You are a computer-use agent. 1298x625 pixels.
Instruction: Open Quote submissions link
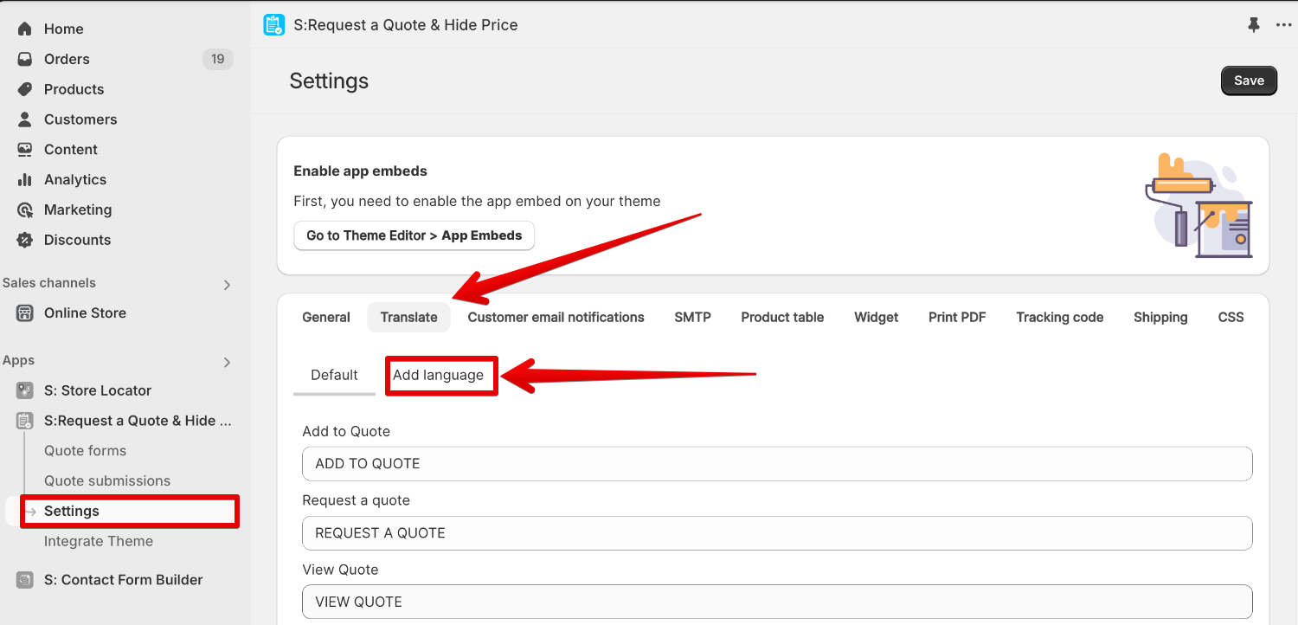[107, 480]
